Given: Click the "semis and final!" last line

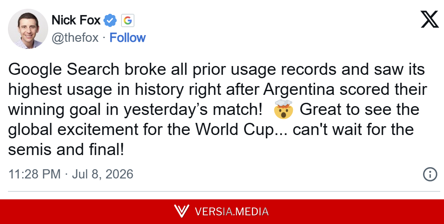Looking at the screenshot, I should coord(66,150).
